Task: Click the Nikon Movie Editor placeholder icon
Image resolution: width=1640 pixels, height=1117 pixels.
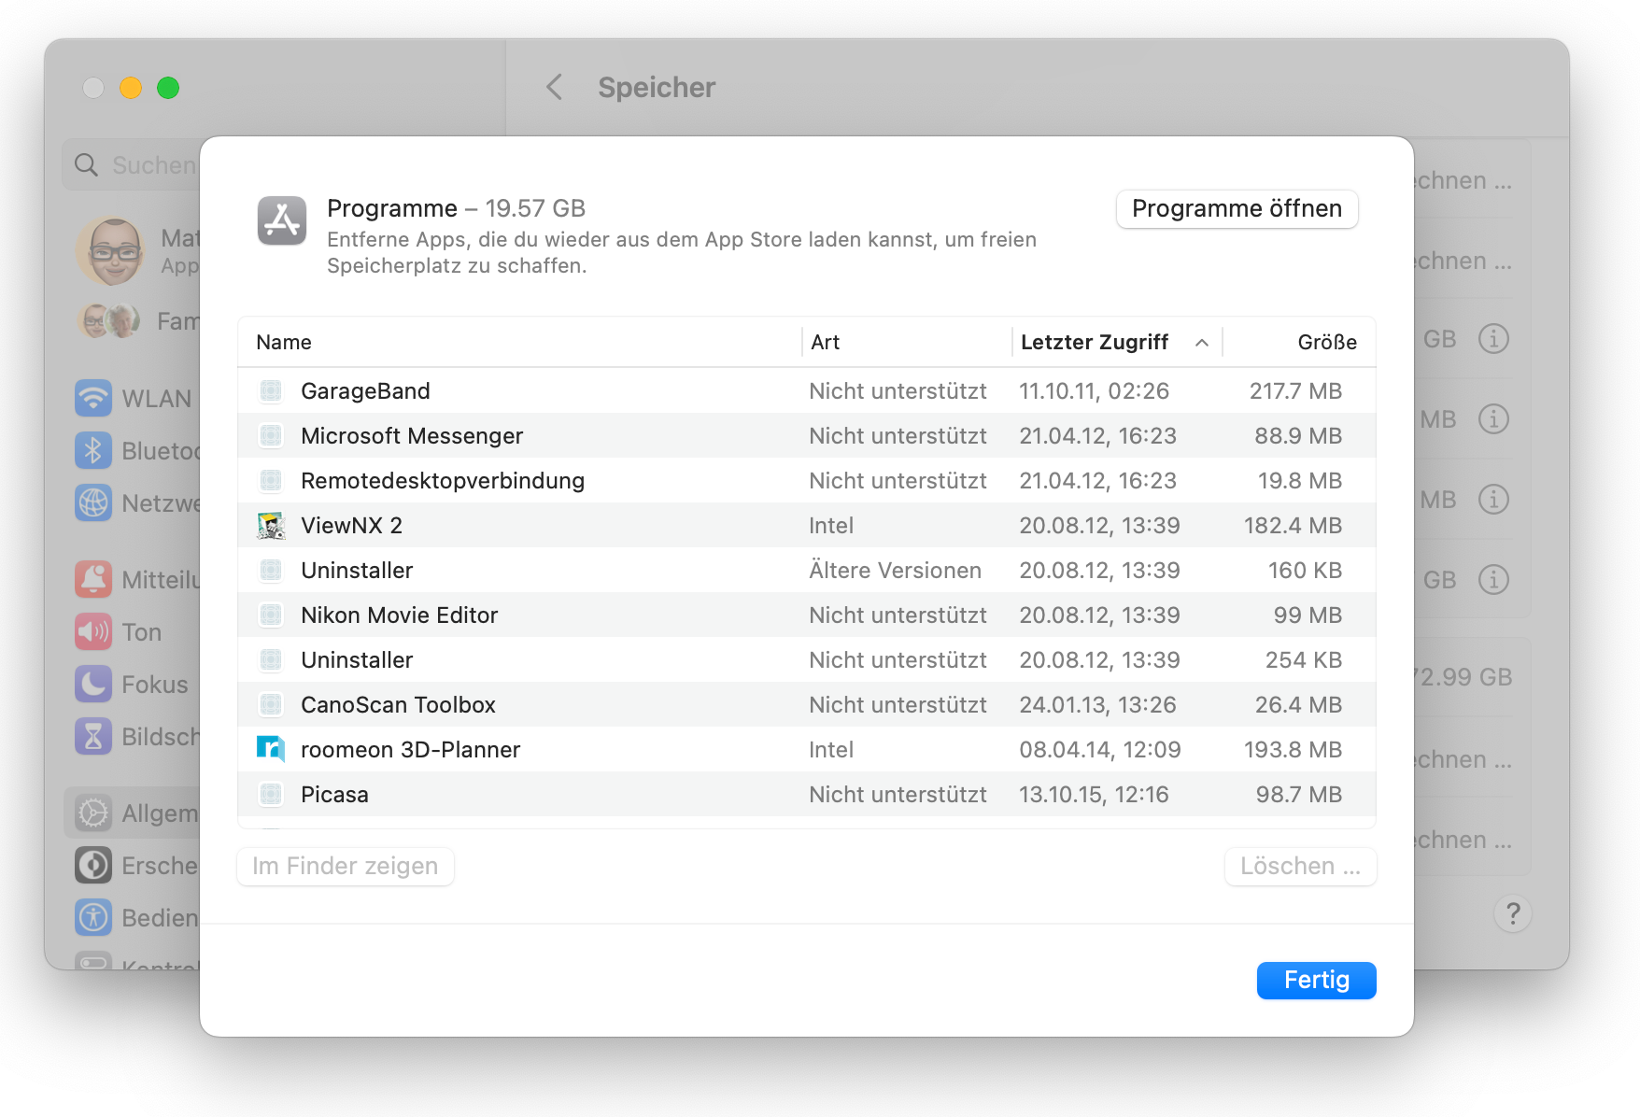Action: (271, 615)
